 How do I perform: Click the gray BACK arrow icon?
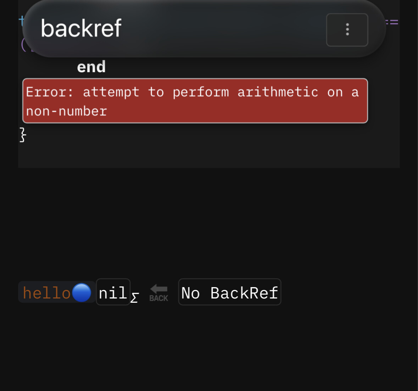(x=158, y=293)
